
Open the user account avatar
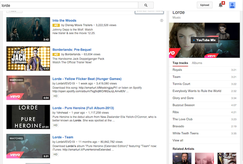[x=232, y=5]
